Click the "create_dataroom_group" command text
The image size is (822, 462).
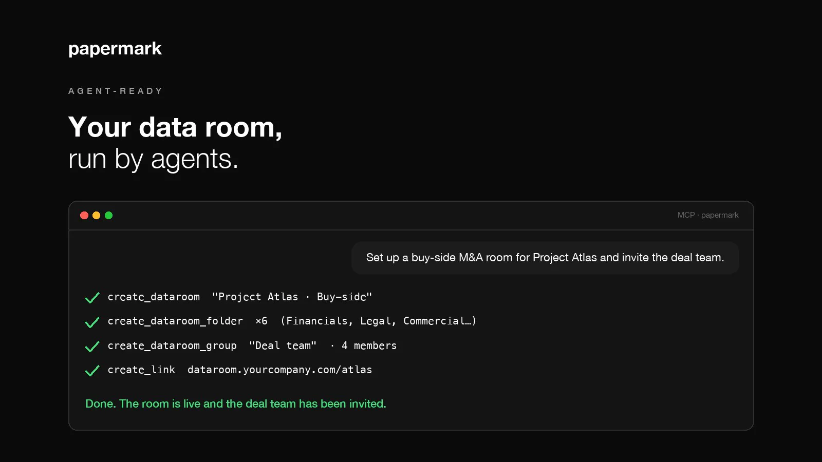tap(172, 345)
